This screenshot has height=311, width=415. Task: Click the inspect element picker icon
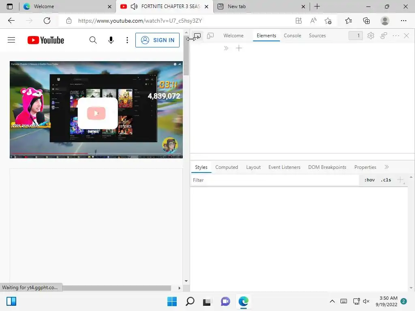[x=197, y=36]
